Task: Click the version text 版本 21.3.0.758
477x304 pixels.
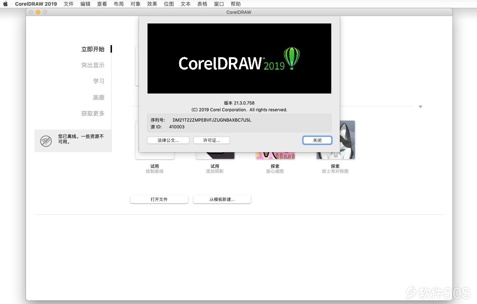Action: 239,103
